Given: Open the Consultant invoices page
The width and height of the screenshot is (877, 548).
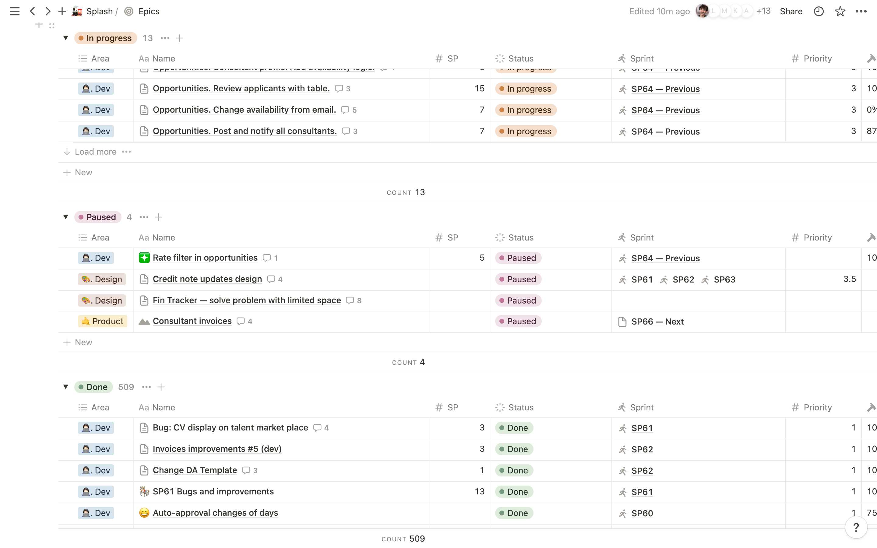Looking at the screenshot, I should (192, 321).
